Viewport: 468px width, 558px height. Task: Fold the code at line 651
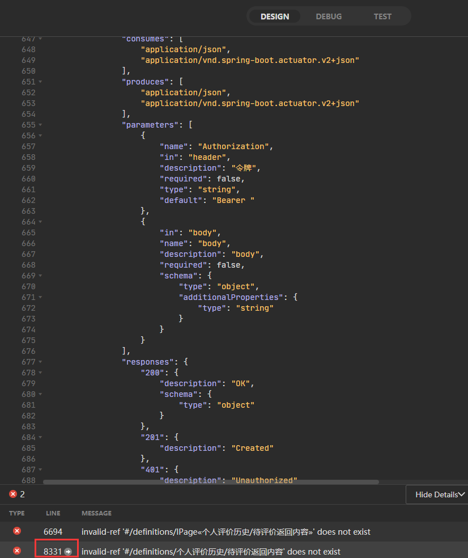(40, 82)
